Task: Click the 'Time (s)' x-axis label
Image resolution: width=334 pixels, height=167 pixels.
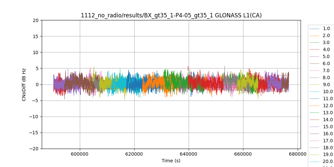Action: pyautogui.click(x=171, y=161)
